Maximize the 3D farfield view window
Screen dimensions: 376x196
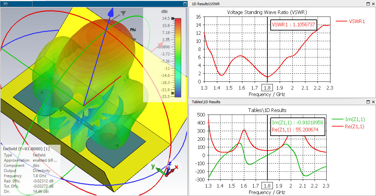click(x=185, y=4)
